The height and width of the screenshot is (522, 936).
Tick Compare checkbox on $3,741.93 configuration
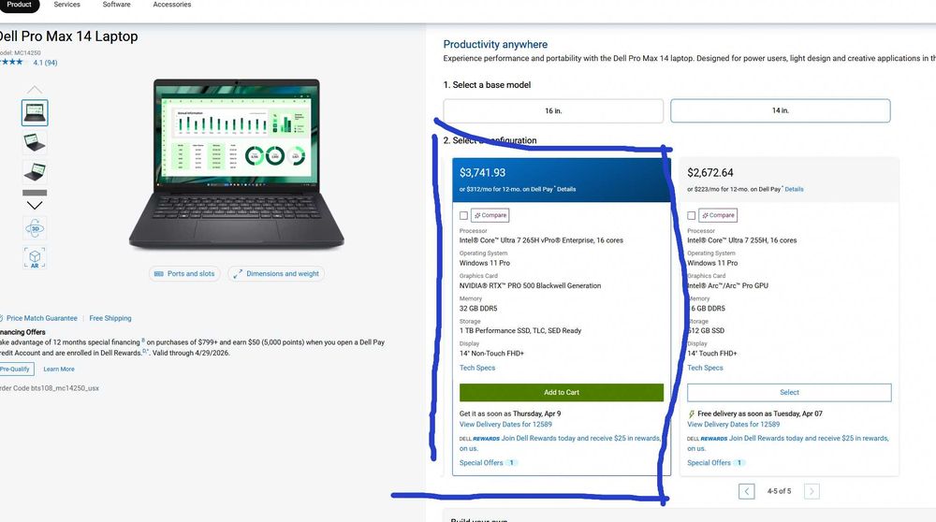point(464,215)
